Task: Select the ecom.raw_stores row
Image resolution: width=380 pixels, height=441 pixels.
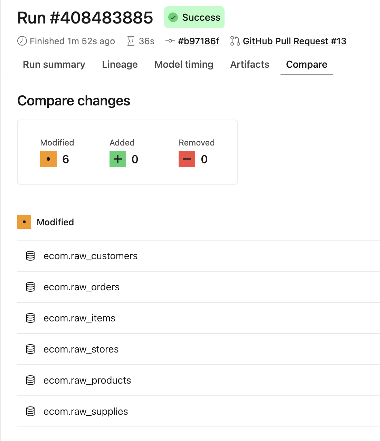Action: (81, 349)
